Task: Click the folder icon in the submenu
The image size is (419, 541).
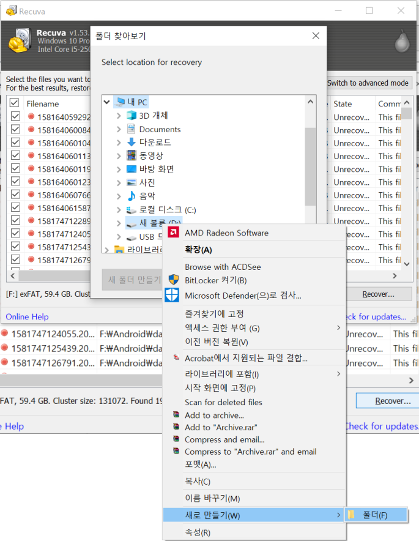Action: tap(351, 515)
